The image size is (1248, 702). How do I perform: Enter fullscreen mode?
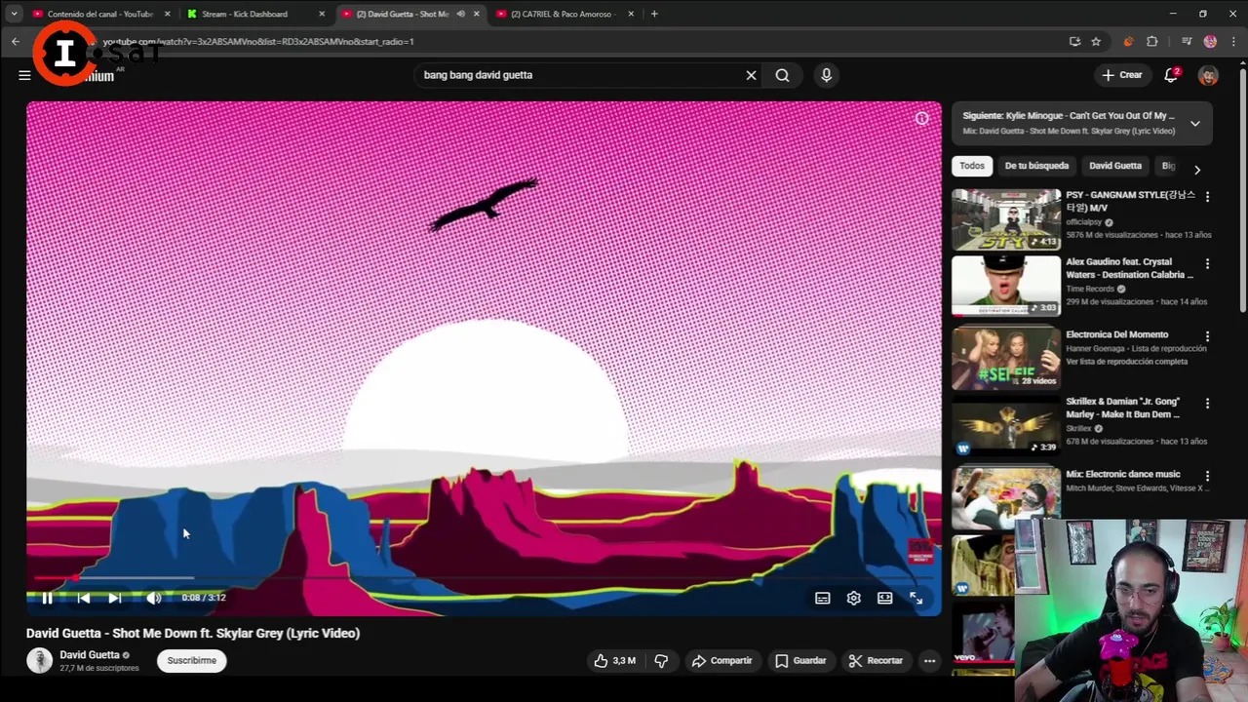pyautogui.click(x=916, y=599)
